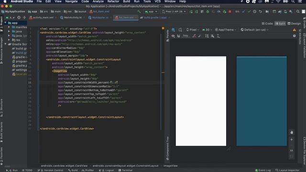Click the view options eye icon

[x=173, y=36]
